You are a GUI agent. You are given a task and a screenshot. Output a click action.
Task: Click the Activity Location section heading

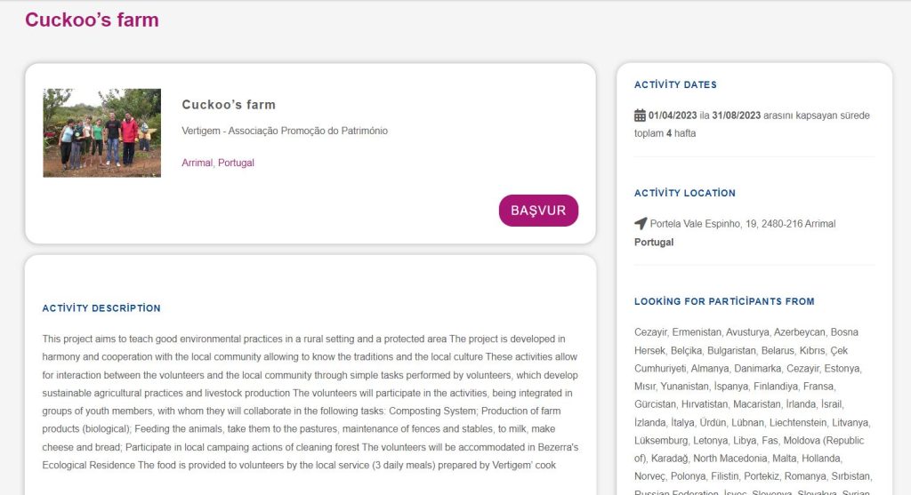pyautogui.click(x=684, y=193)
